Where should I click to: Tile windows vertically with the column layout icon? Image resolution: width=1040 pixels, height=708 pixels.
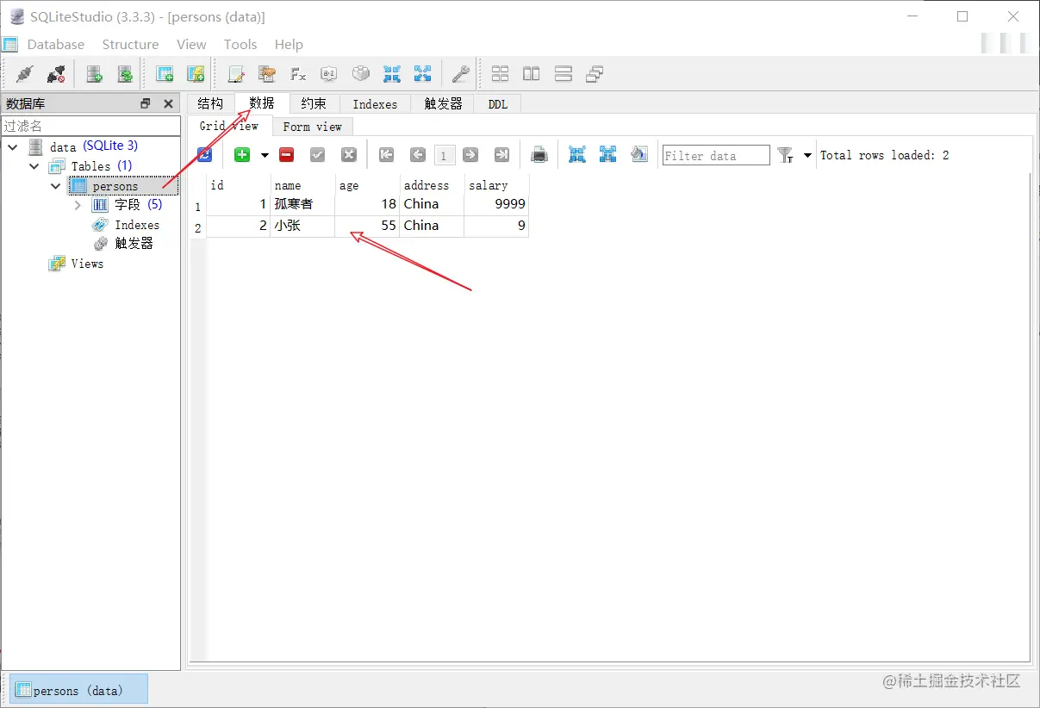pyautogui.click(x=532, y=74)
